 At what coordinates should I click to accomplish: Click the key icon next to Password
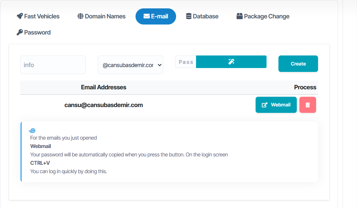pyautogui.click(x=20, y=32)
